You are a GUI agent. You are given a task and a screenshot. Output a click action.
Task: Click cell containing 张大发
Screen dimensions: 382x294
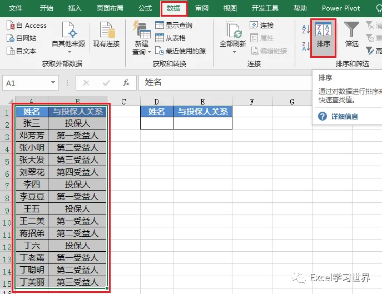(x=32, y=160)
